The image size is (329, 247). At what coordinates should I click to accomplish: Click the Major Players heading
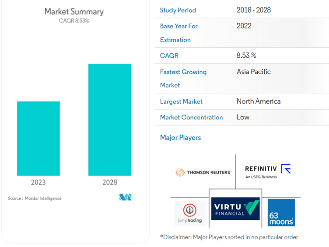coord(180,137)
